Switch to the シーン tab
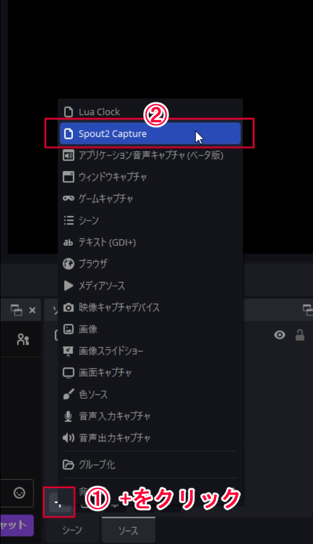313x544 pixels. coord(72,530)
